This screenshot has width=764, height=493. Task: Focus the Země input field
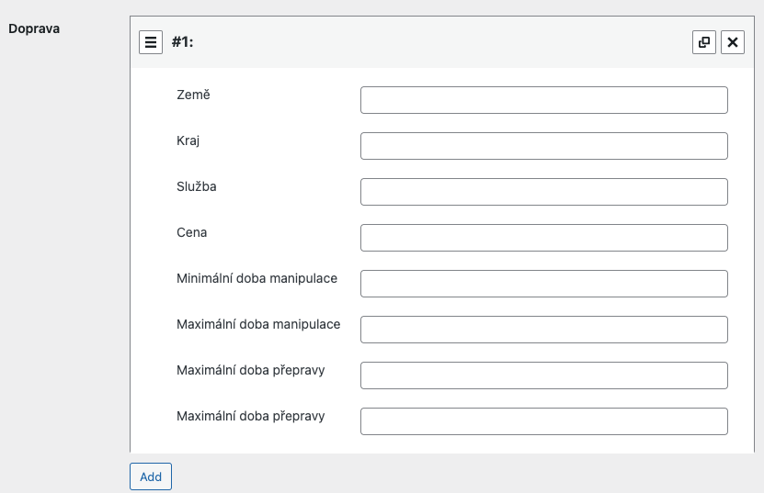pos(544,100)
